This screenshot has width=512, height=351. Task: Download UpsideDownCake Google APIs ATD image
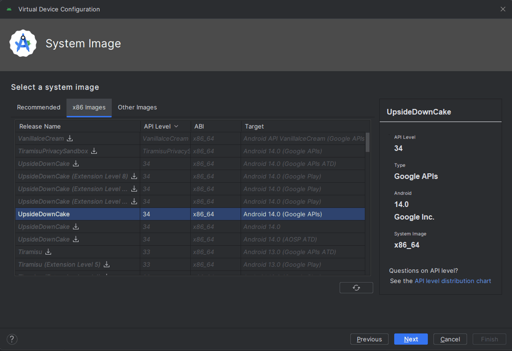pyautogui.click(x=76, y=163)
